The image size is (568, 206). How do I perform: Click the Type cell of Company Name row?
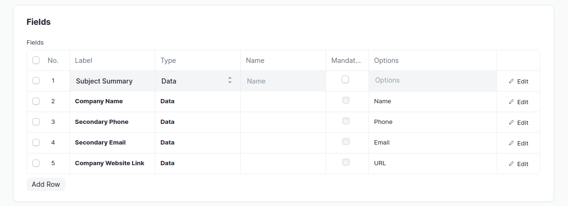pyautogui.click(x=197, y=101)
